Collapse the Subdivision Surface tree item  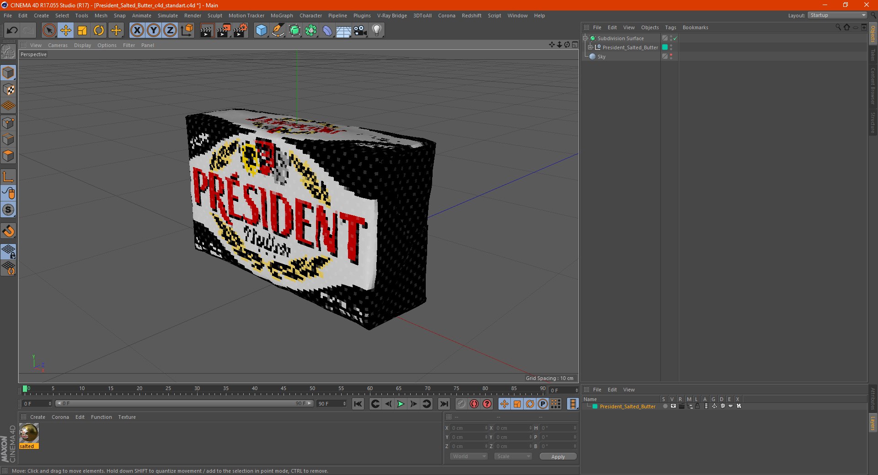point(585,38)
